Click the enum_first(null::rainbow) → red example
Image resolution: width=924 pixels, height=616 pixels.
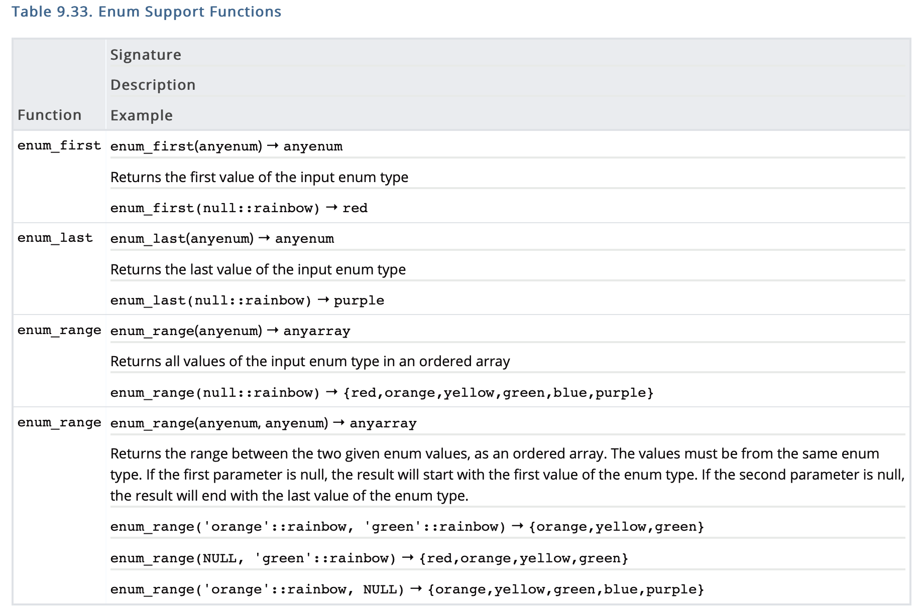tap(239, 208)
